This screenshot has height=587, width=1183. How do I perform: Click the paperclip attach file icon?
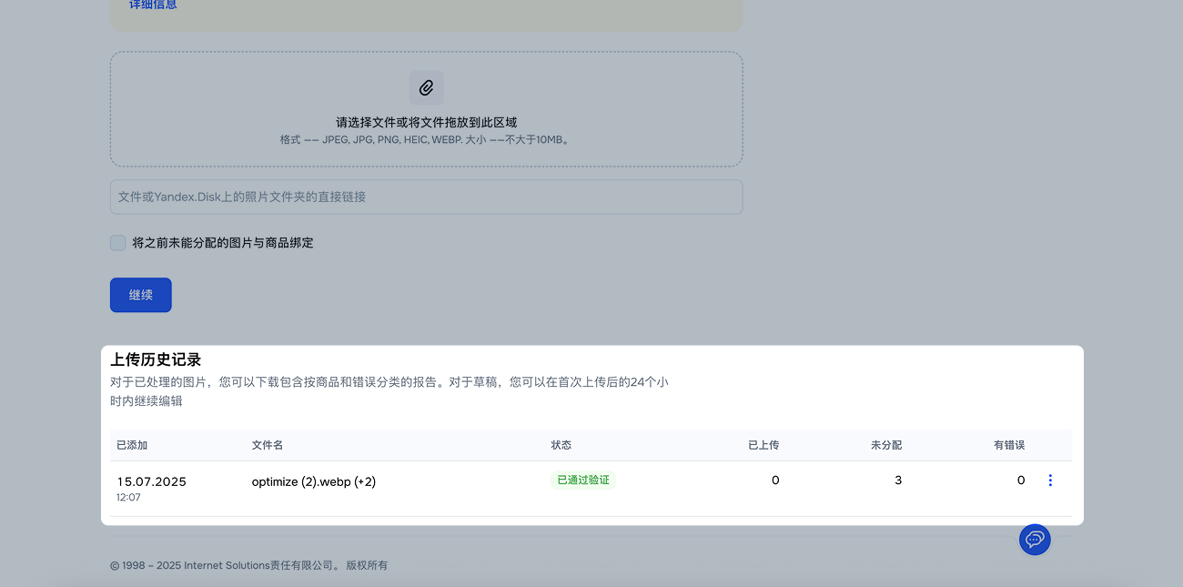click(x=426, y=88)
